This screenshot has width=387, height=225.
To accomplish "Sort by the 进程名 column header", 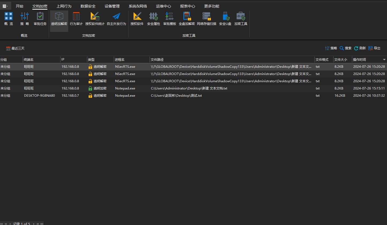I will [132, 60].
